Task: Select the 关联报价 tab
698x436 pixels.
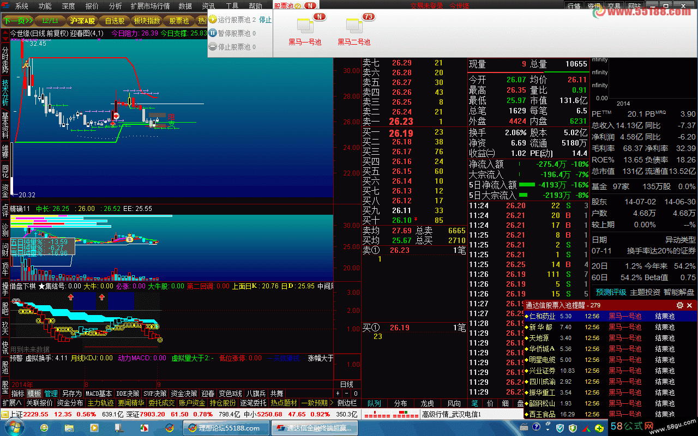Action: pos(40,403)
